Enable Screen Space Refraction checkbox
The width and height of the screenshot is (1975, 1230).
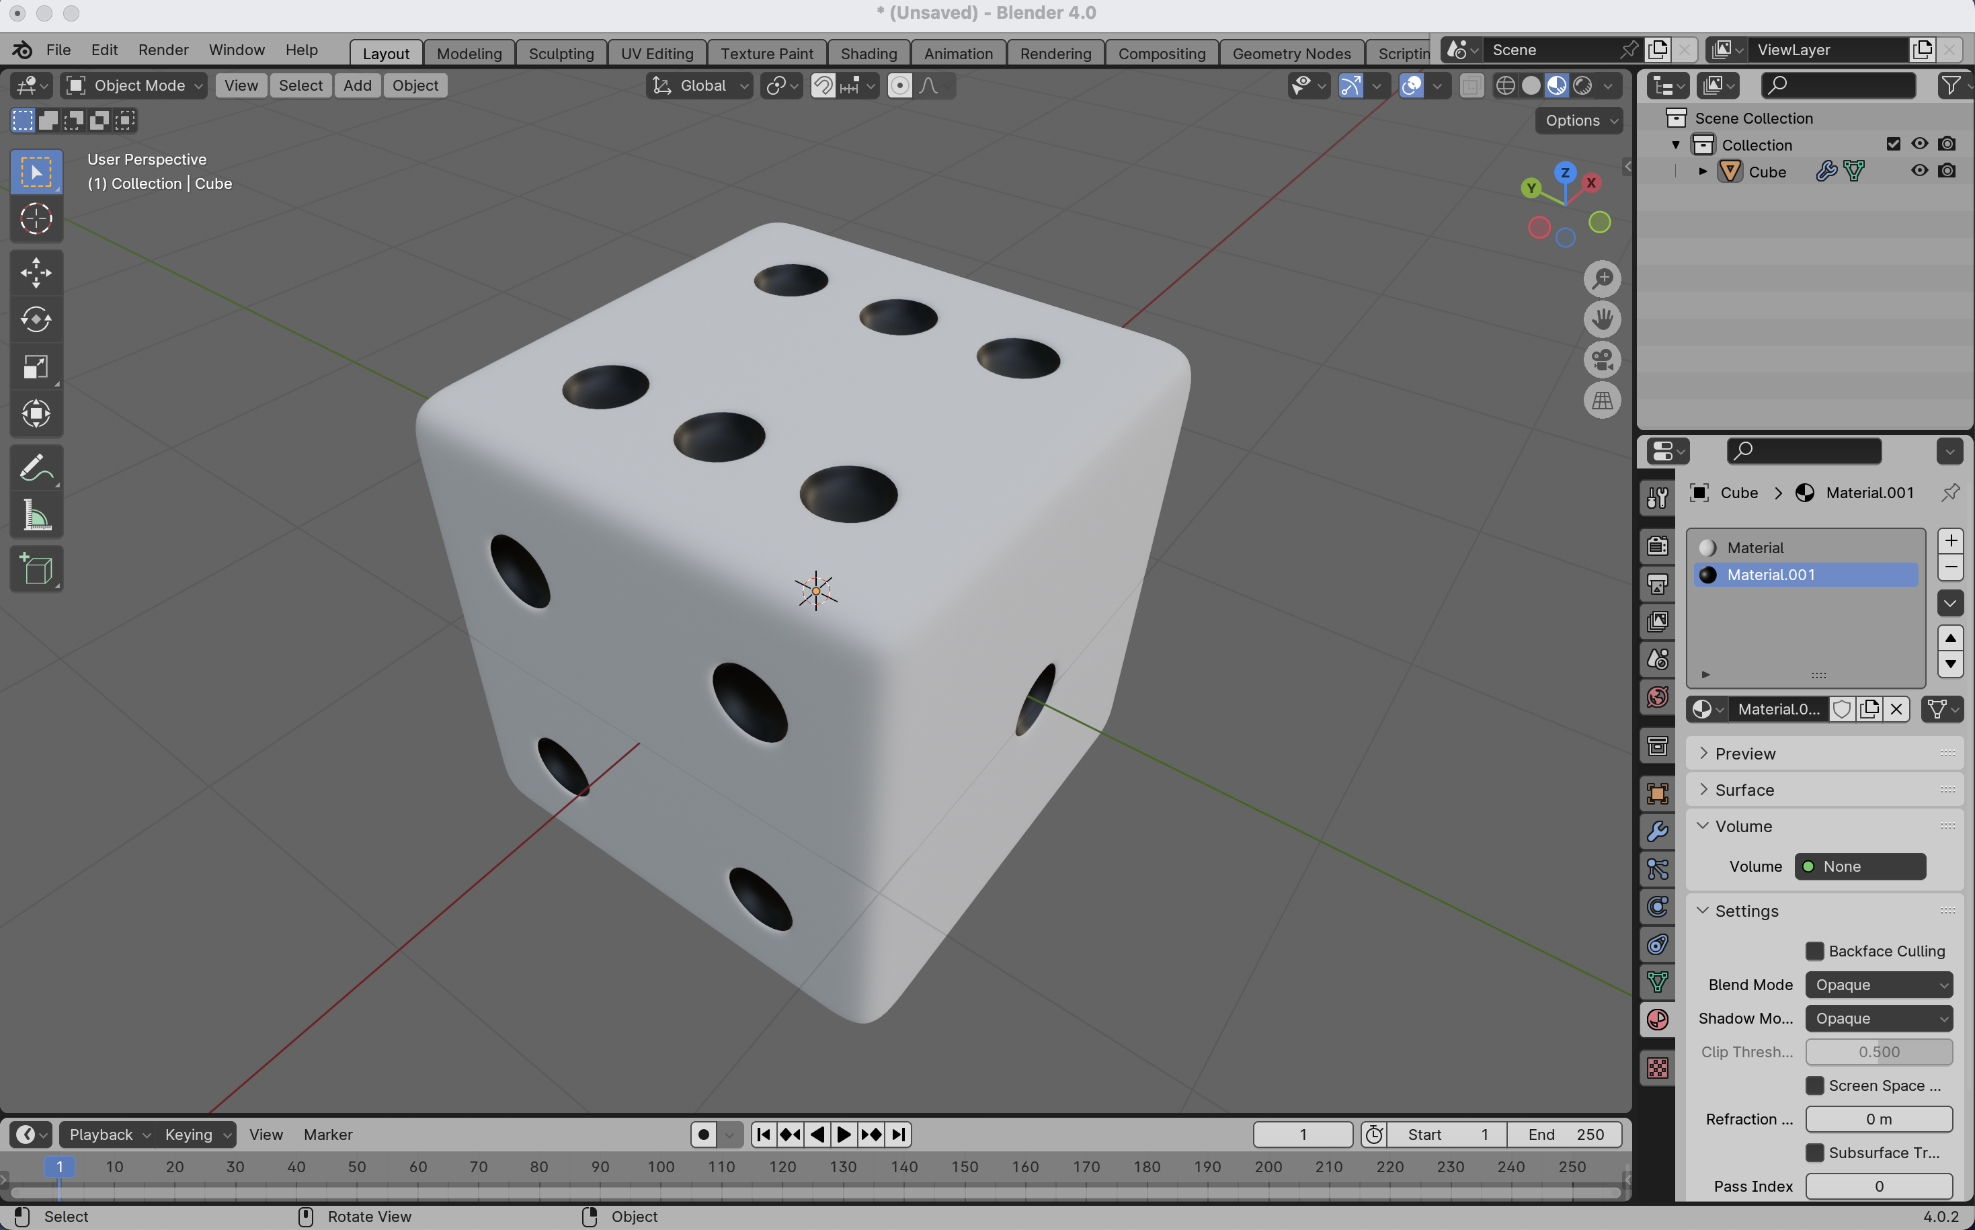click(x=1814, y=1085)
